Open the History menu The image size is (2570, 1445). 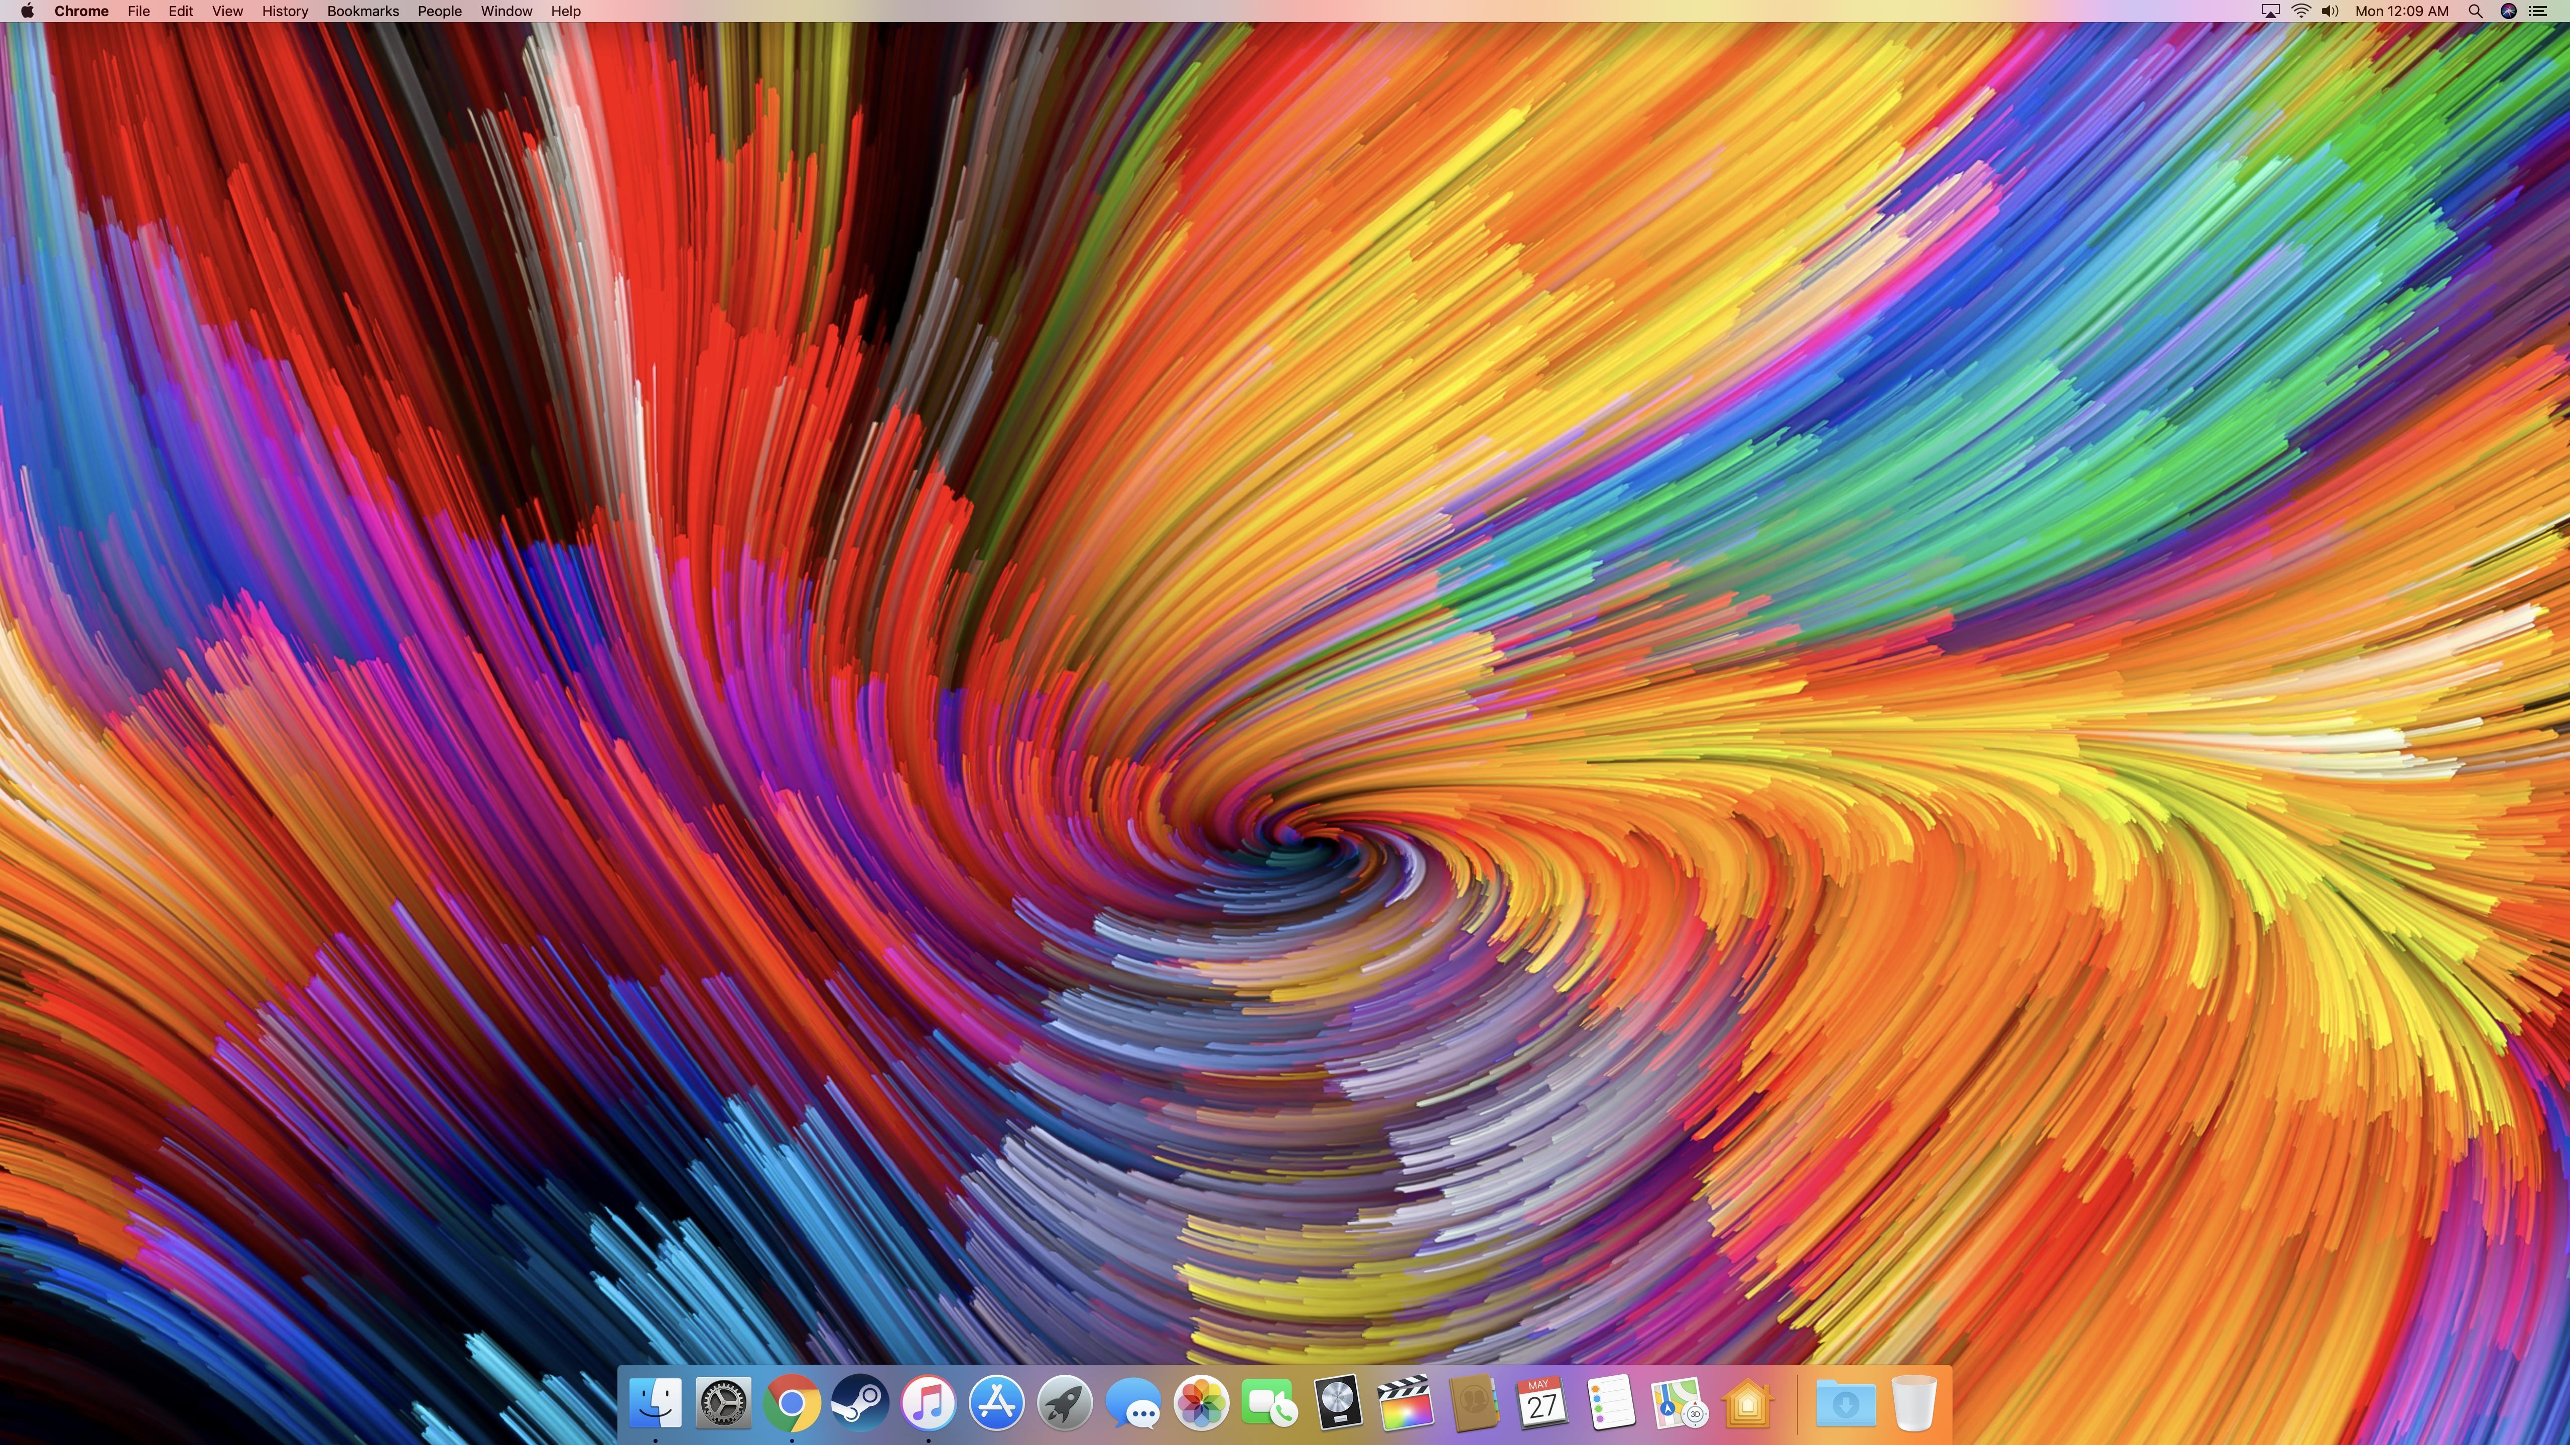click(x=284, y=11)
